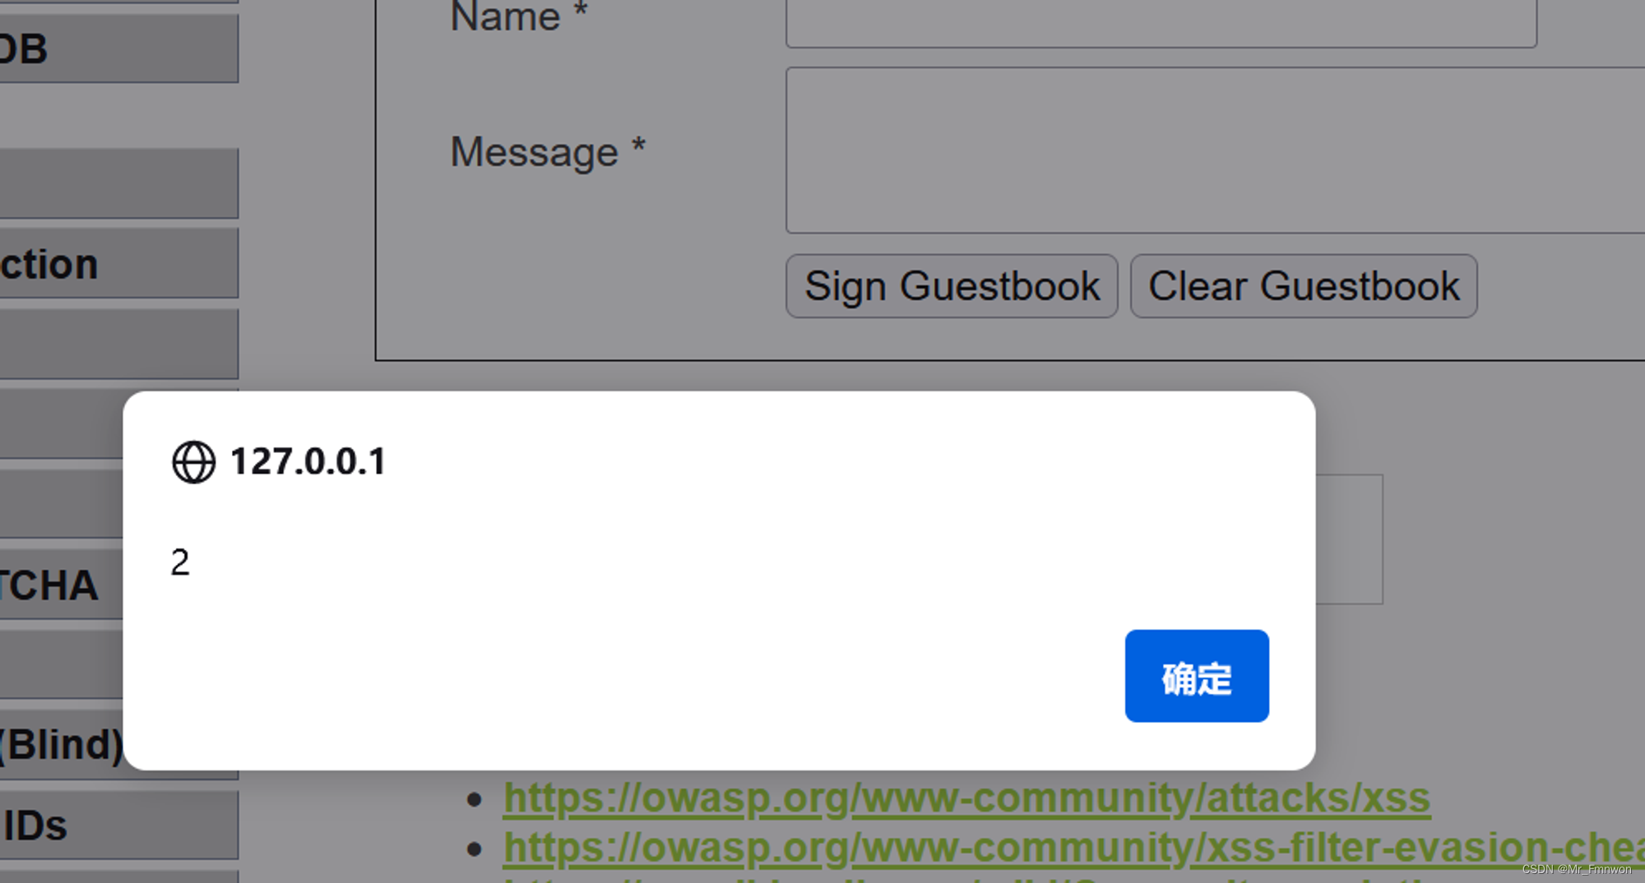The width and height of the screenshot is (1645, 883).
Task: Click the 127.0.0.1 dialog title text
Action: point(308,462)
